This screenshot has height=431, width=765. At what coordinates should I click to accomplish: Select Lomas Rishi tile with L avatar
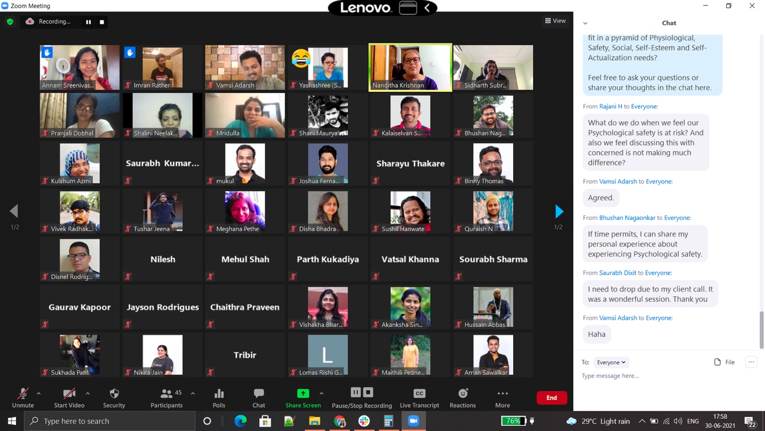(328, 355)
